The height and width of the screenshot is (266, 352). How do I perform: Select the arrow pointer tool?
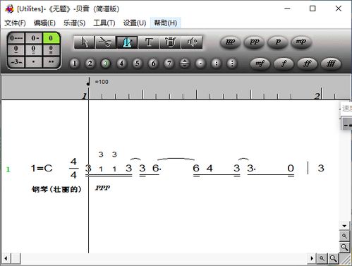point(85,42)
